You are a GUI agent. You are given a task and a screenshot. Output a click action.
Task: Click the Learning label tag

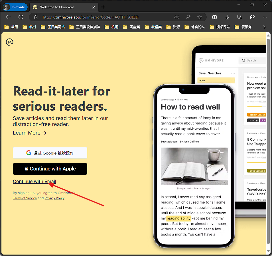click(253, 120)
